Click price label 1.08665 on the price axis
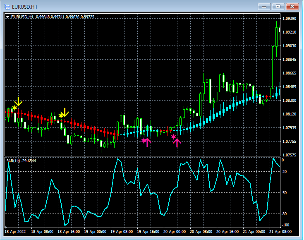 [290, 73]
